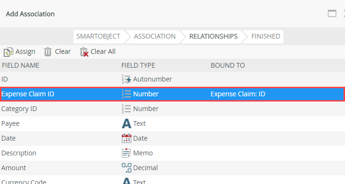This screenshot has height=184, width=345.
Task: Click the Decimal type icon beside Amount
Action: coord(127,168)
